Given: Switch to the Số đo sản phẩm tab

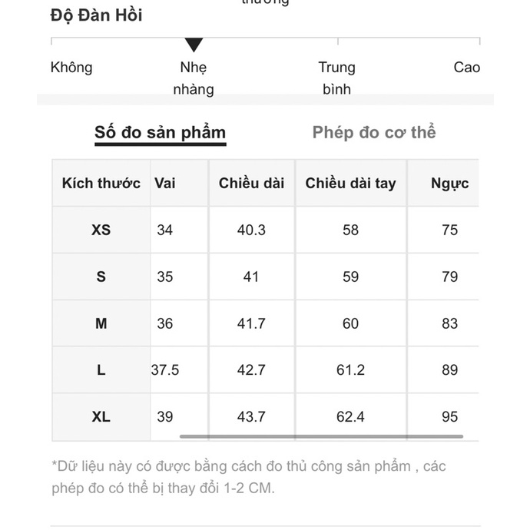Looking at the screenshot, I should pos(161,133).
